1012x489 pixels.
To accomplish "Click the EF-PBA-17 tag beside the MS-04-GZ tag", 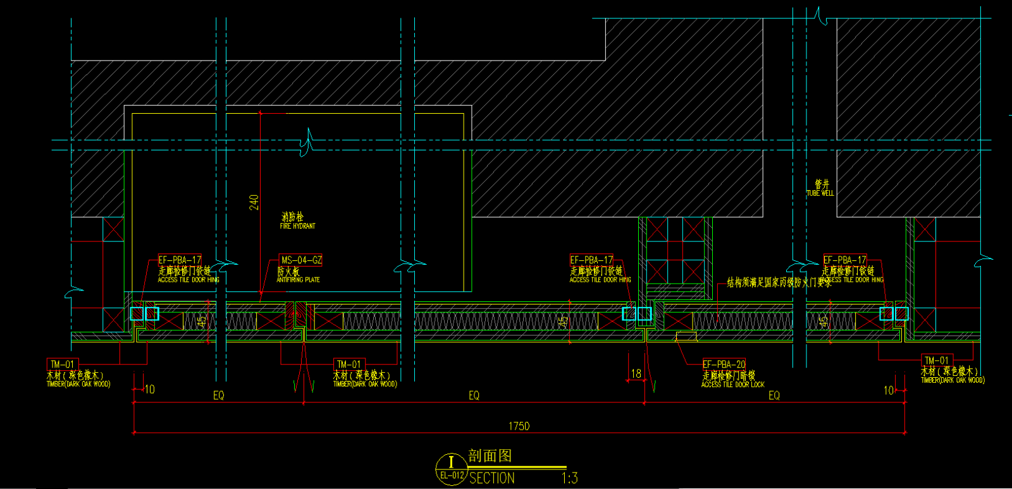I will [180, 260].
